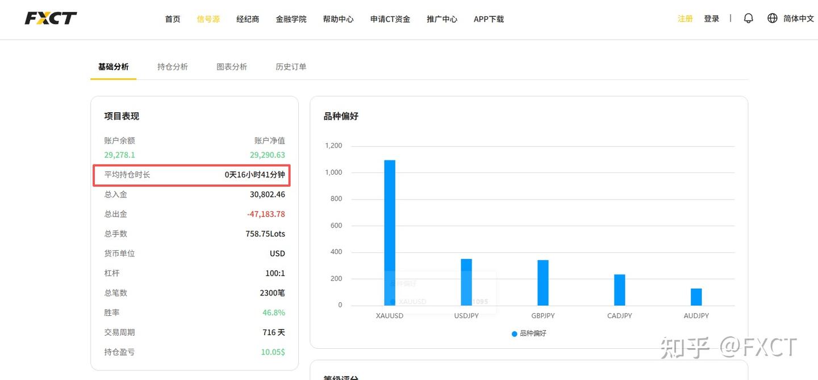Go to 经纪商 page

tap(248, 19)
